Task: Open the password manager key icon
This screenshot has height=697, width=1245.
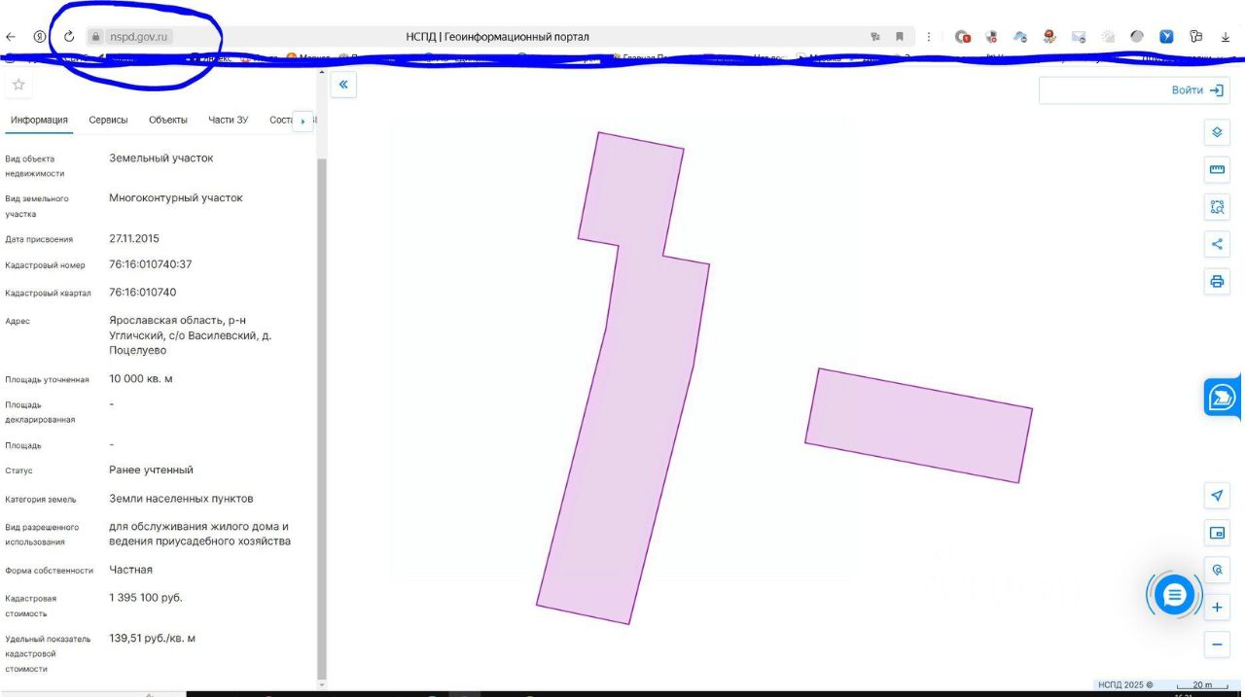Action: [x=1196, y=37]
